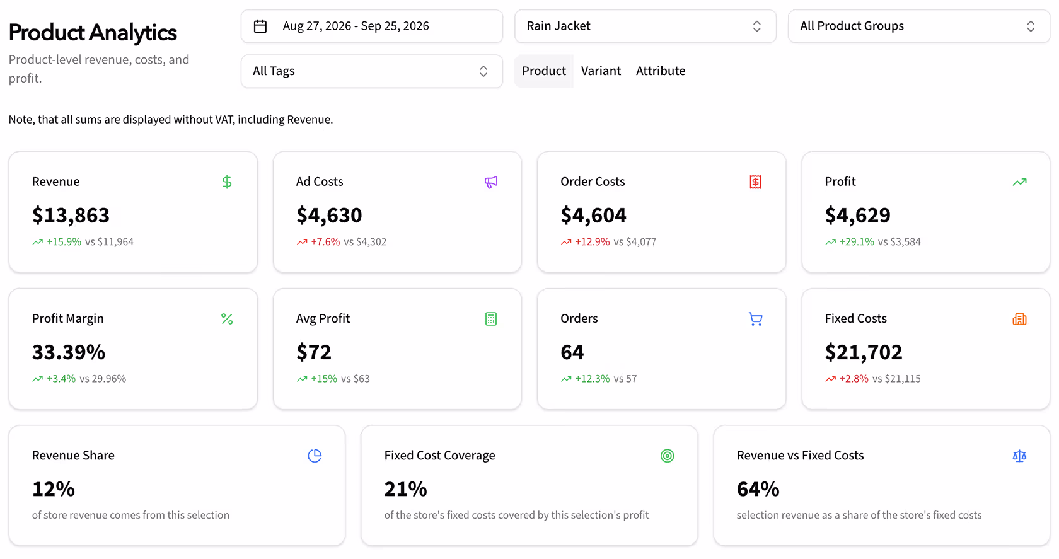Click the receipt icon on Order Costs card
1059x559 pixels.
pos(755,182)
